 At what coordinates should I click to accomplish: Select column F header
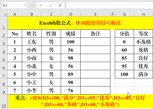113,14
